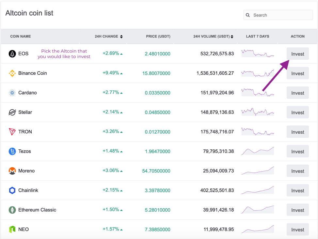Click the ACTION column header
The image size is (318, 239).
point(297,37)
